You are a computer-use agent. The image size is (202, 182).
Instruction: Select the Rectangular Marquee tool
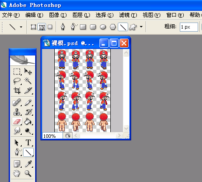17,71
